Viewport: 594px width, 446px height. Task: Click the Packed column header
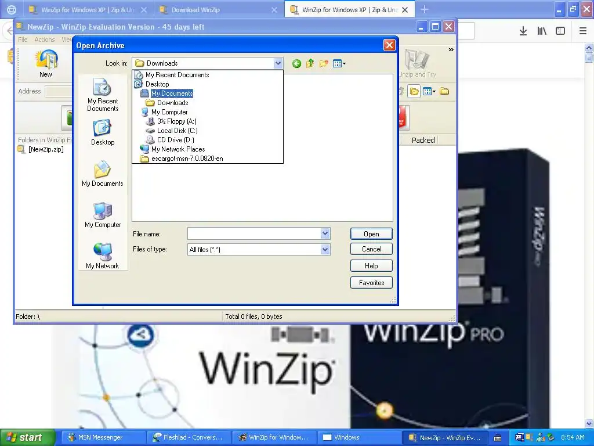pos(423,140)
